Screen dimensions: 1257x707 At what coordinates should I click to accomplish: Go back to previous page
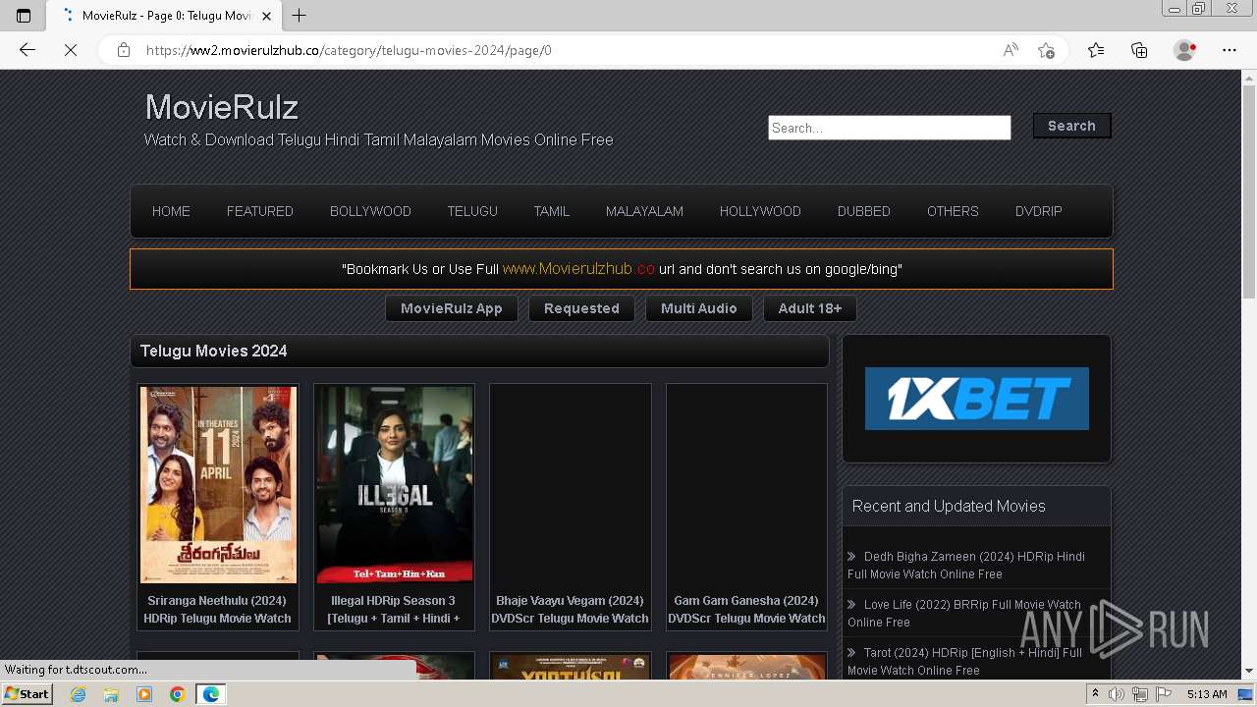(x=27, y=50)
